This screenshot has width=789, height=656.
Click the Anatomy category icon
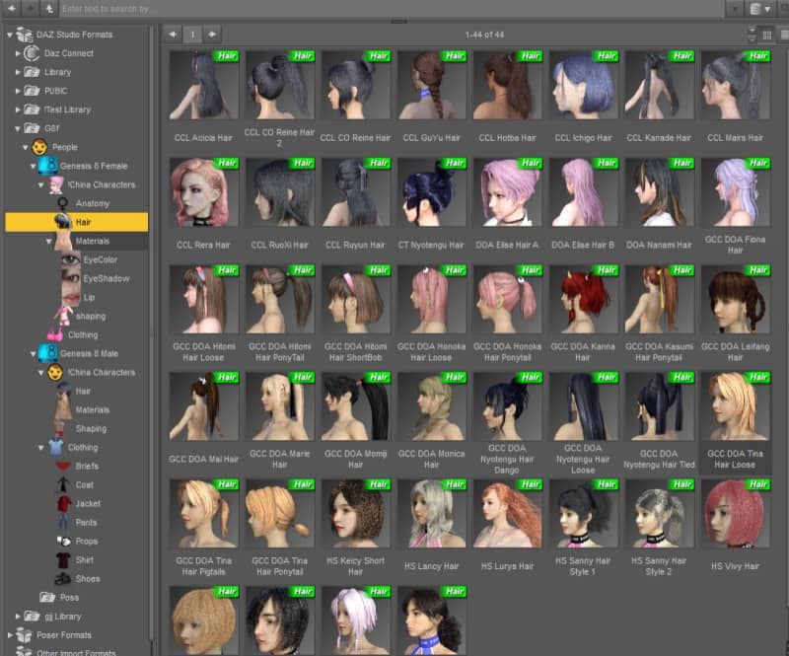coord(63,203)
